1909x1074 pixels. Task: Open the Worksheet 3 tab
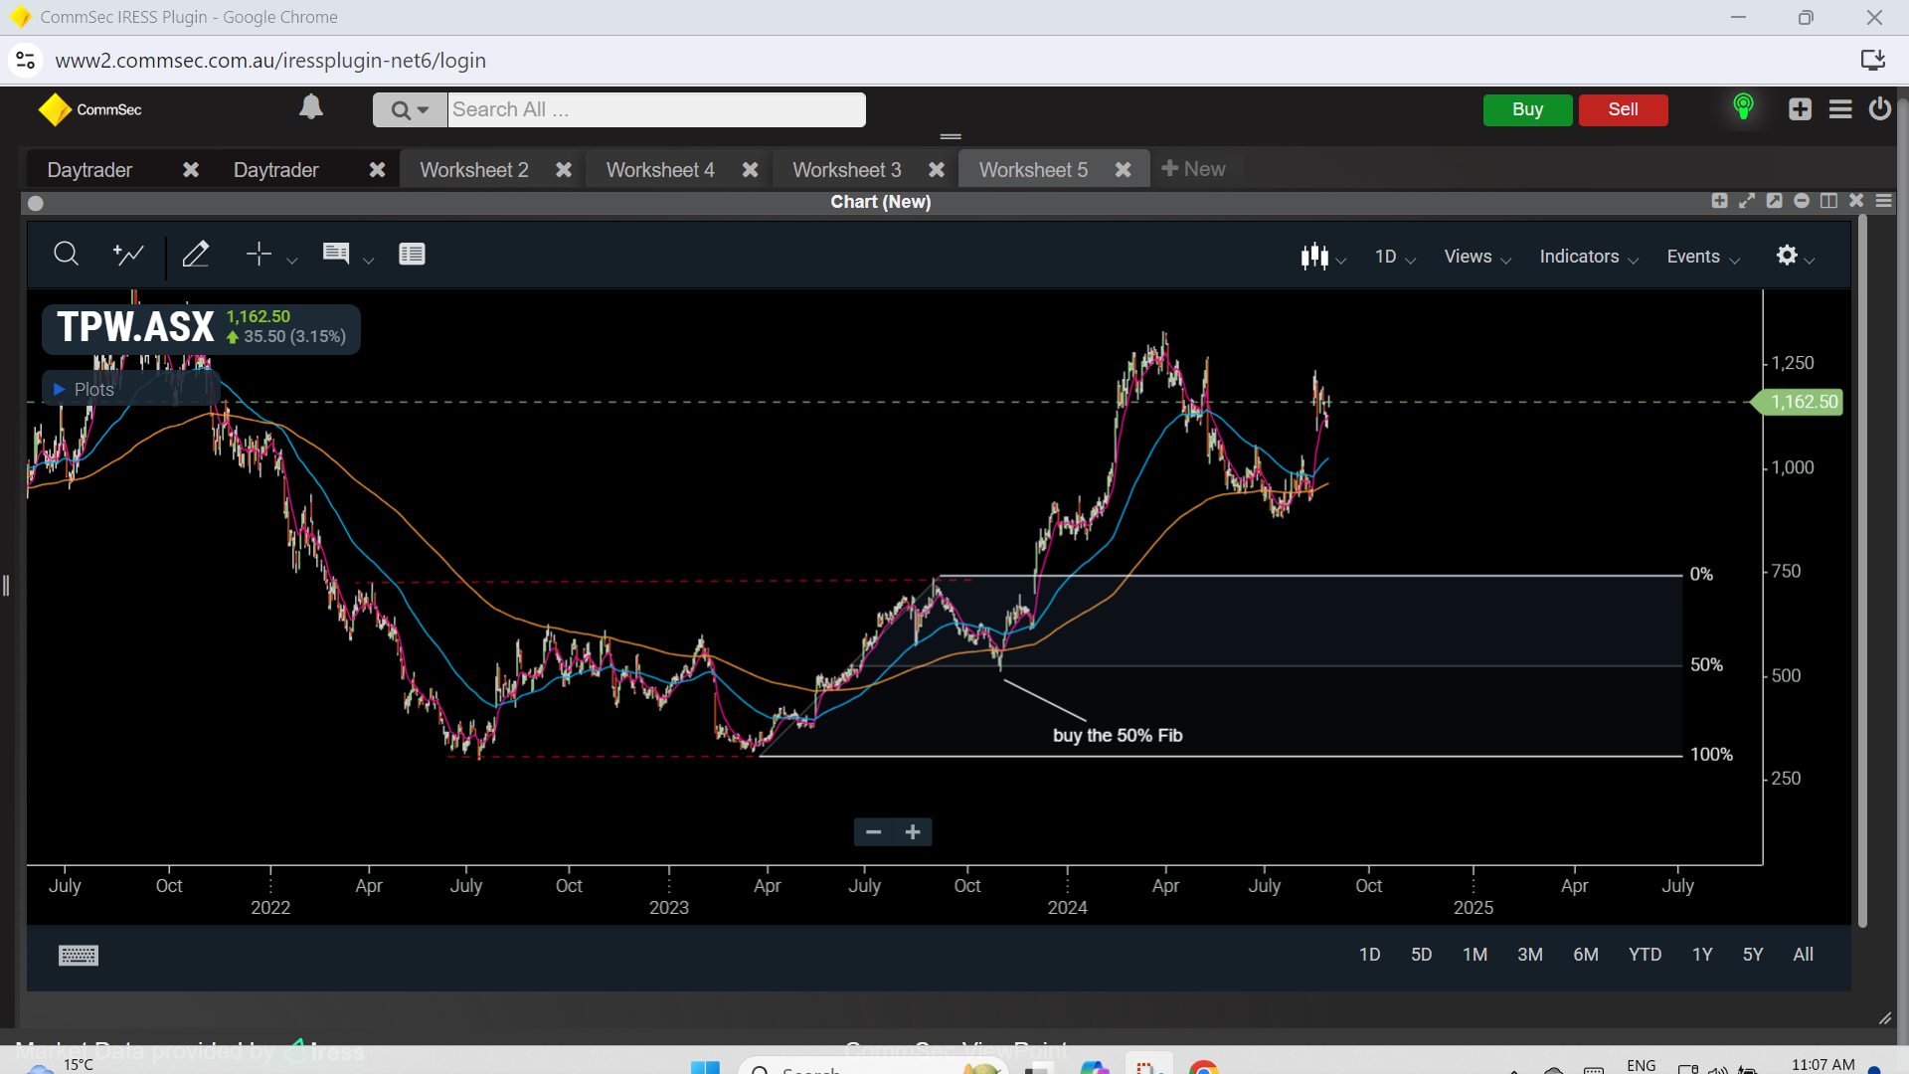pos(847,170)
